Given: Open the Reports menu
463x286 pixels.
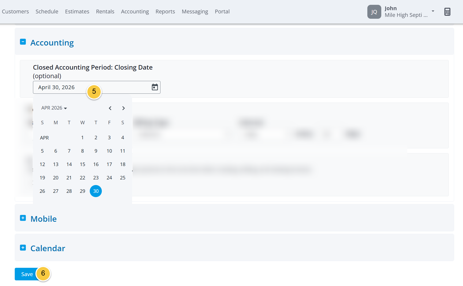Looking at the screenshot, I should click(x=165, y=12).
